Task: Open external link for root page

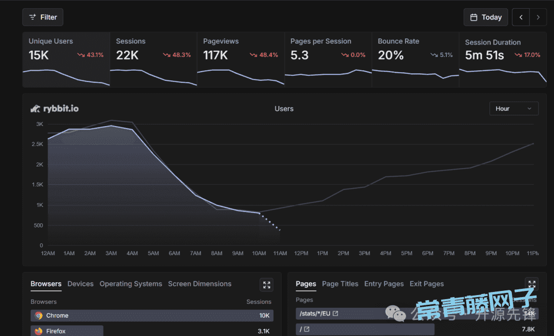Action: pos(307,329)
